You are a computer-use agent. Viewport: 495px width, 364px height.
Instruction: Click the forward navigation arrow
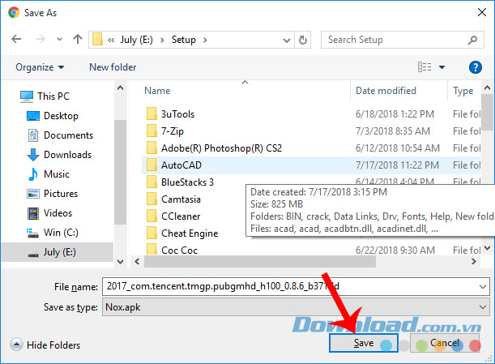pyautogui.click(x=40, y=39)
